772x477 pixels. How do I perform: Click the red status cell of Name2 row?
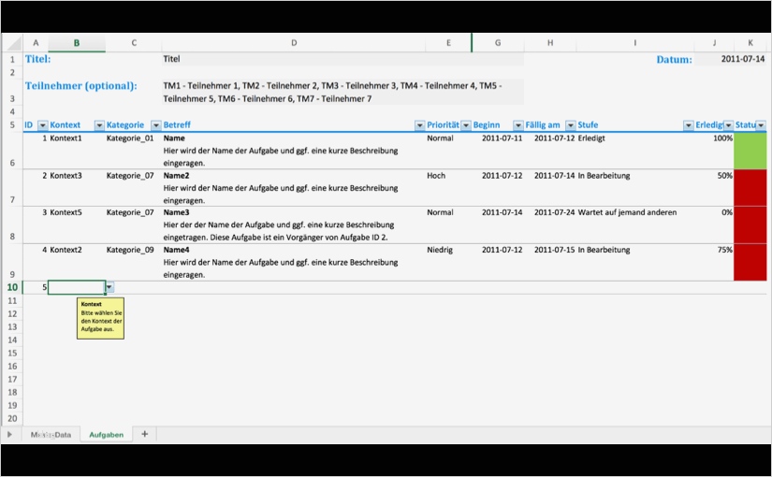[750, 188]
